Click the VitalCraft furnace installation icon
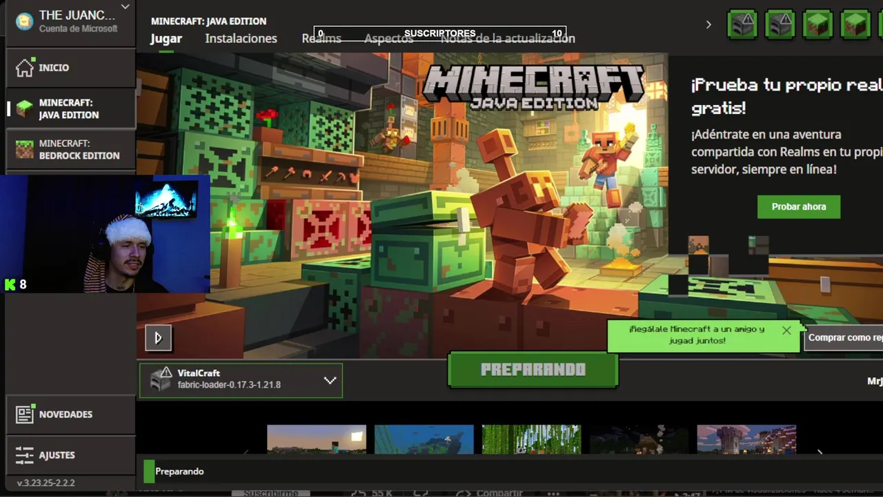Screen dimensions: 883x497 [160, 380]
